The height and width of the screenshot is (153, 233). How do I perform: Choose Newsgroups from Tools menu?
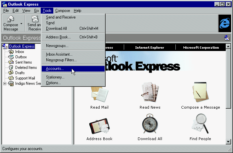[x=73, y=46]
